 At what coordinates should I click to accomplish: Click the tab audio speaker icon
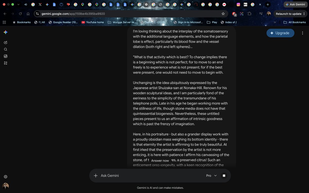(x=26, y=4)
